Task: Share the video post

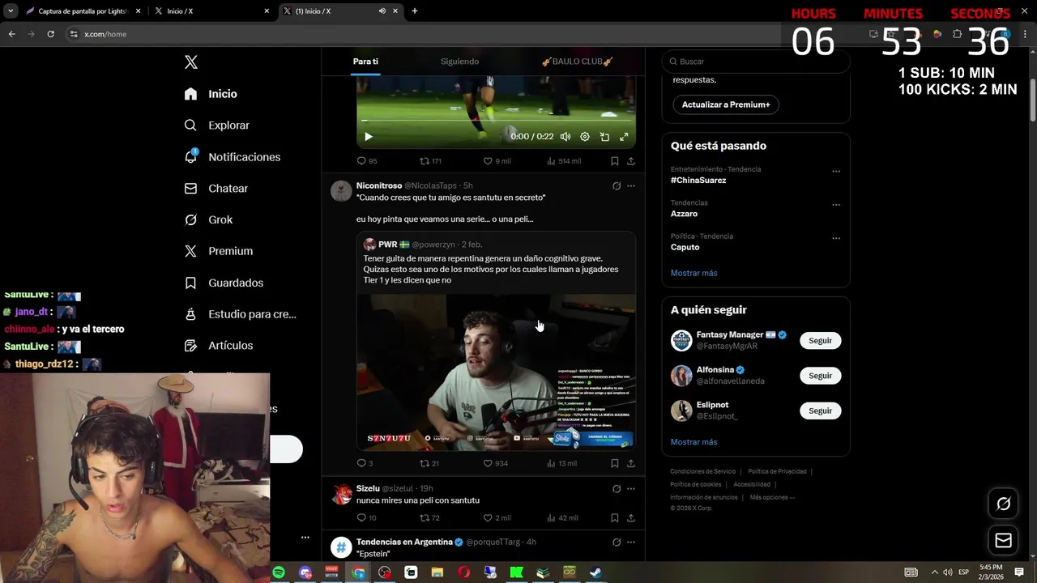Action: pyautogui.click(x=631, y=161)
